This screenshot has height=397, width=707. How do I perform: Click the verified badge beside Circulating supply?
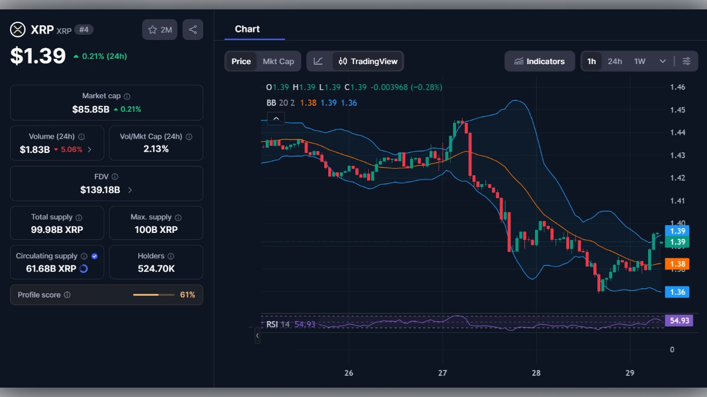point(94,256)
